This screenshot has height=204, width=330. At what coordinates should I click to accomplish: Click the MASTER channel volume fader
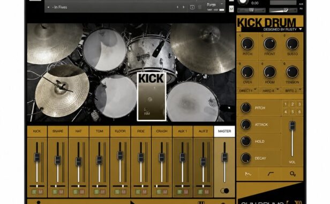point(224,157)
